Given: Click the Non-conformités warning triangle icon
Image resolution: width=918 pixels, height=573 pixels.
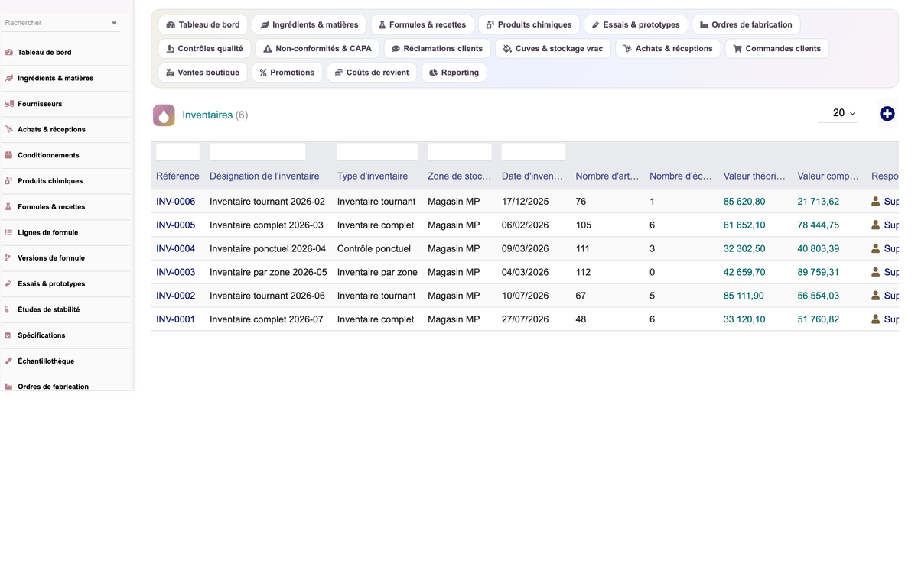Looking at the screenshot, I should [x=268, y=49].
